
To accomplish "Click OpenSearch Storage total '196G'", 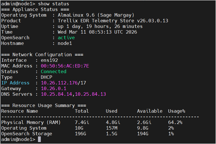I will pyautogui.click(x=81, y=134).
